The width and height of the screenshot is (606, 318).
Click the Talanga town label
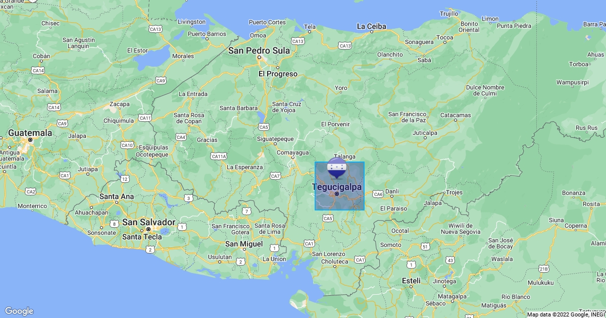click(344, 156)
